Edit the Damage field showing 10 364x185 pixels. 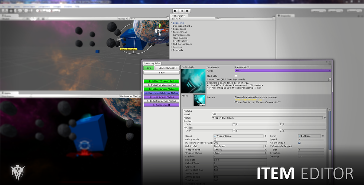(311, 156)
